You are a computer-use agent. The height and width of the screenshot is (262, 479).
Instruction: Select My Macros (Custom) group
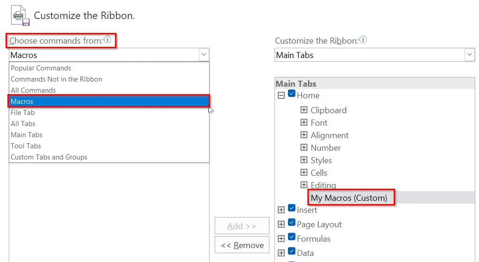coord(349,198)
